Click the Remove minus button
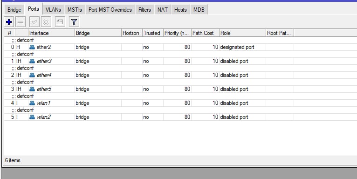This screenshot has width=357, height=179. pyautogui.click(x=21, y=22)
